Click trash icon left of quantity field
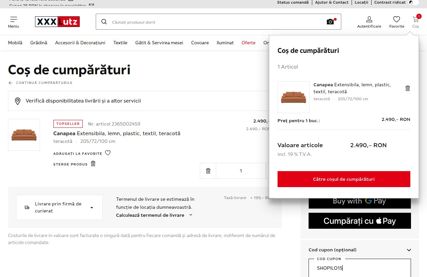 (208, 171)
